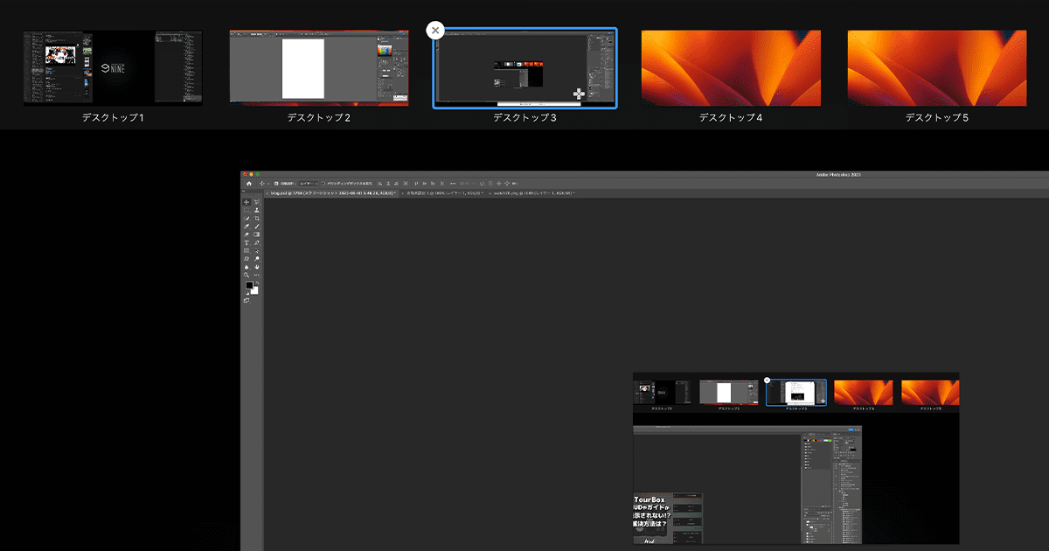Pick the Horizontal Type tool
Viewport: 1049px width, 551px height.
247,242
